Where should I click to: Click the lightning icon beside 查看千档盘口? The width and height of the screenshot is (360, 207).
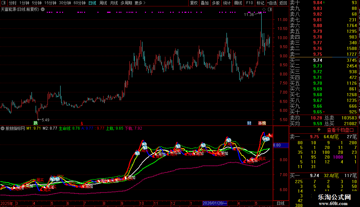click(319, 130)
